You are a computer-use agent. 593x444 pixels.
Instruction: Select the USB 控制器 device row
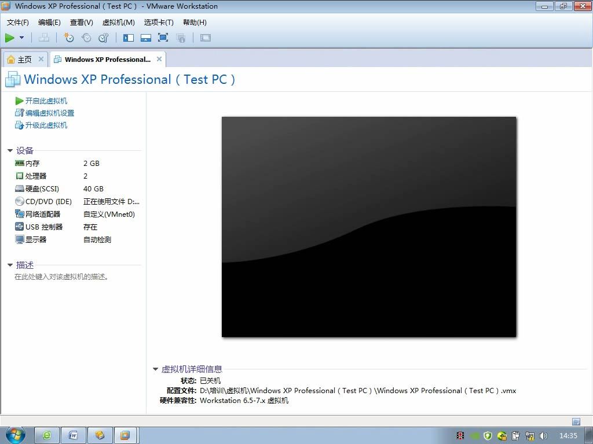(77, 227)
